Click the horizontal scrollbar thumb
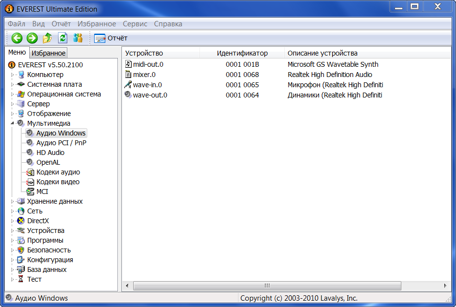456x307 pixels. pyautogui.click(x=267, y=286)
